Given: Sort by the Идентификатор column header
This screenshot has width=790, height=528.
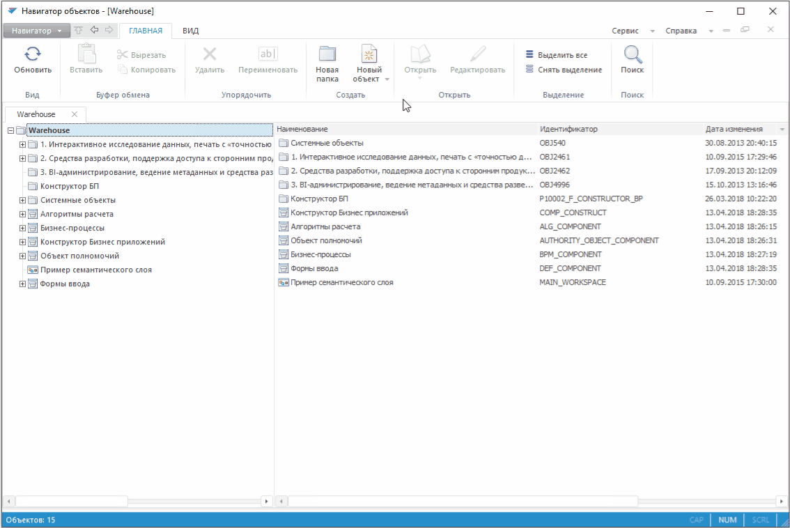Looking at the screenshot, I should 620,129.
